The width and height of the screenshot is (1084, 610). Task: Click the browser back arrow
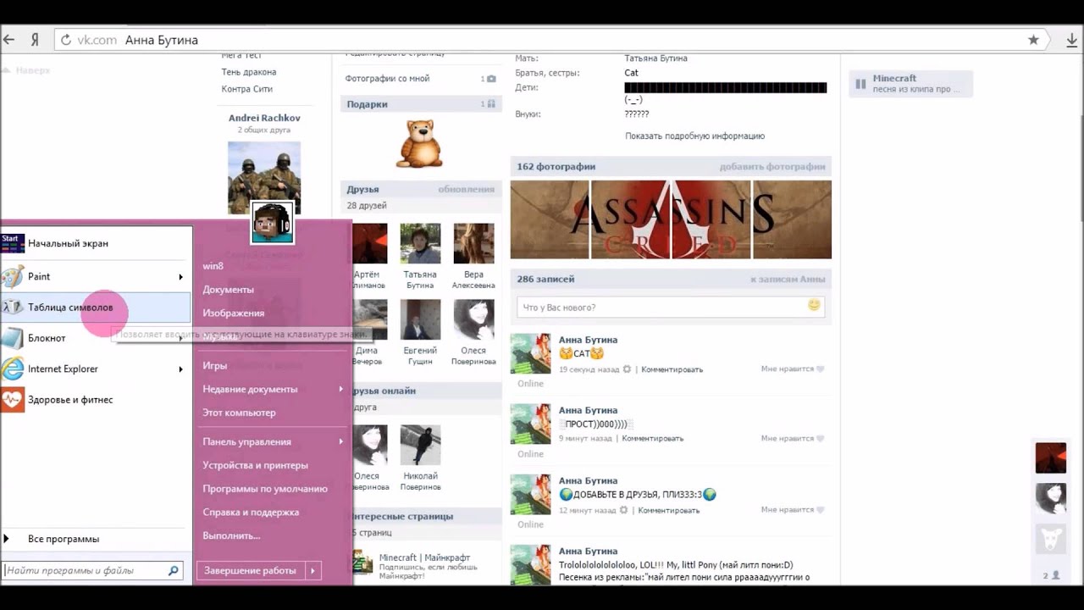[9, 40]
